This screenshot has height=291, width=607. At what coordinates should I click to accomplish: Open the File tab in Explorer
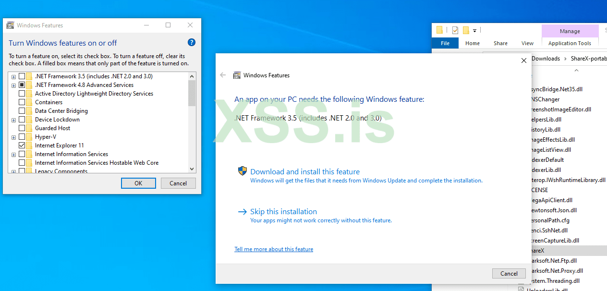[x=445, y=43]
